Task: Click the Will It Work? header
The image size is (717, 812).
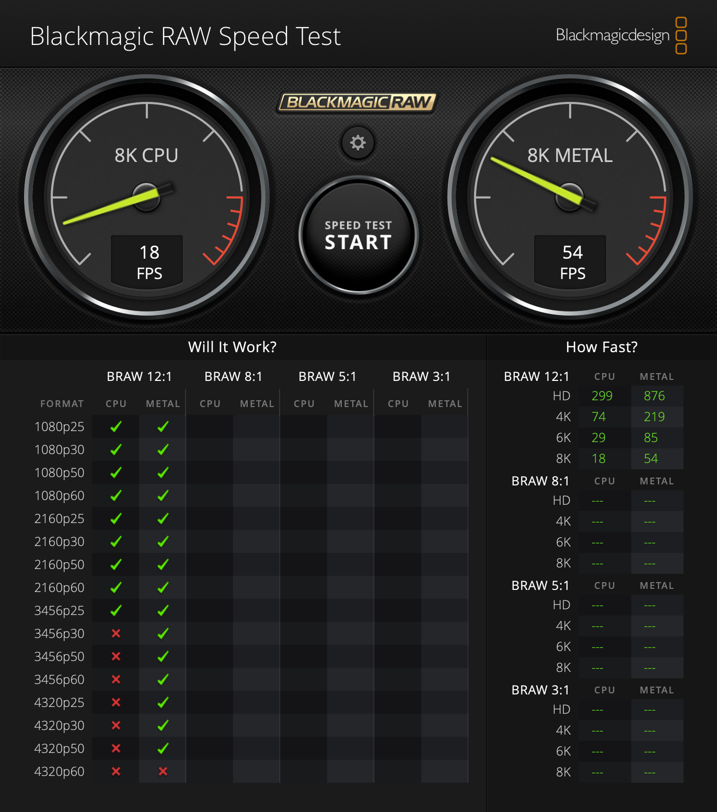Action: tap(233, 347)
